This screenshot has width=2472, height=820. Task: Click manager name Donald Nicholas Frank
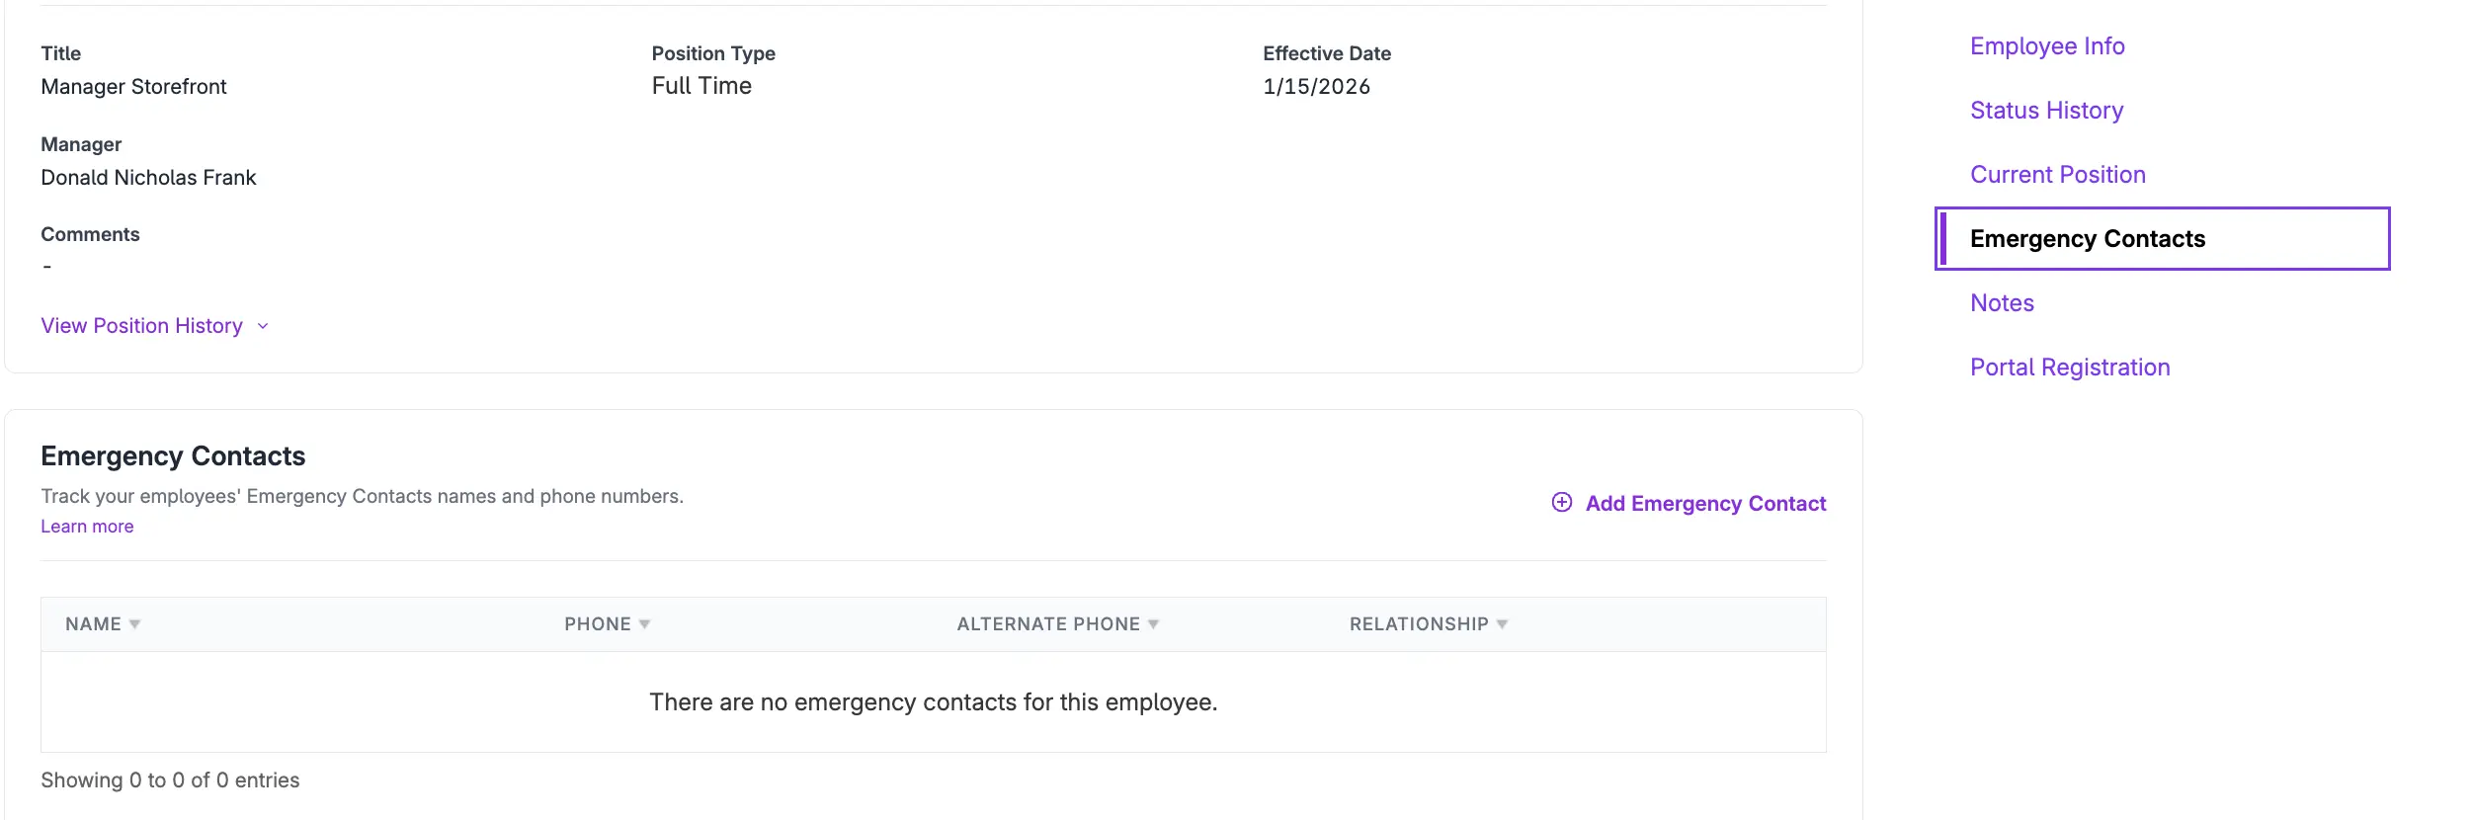(148, 177)
